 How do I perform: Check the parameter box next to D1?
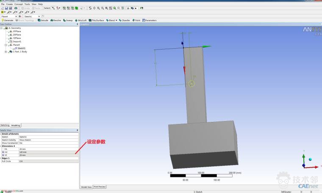3,149
